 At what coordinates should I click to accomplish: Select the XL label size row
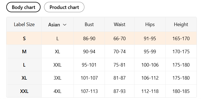[102, 78]
